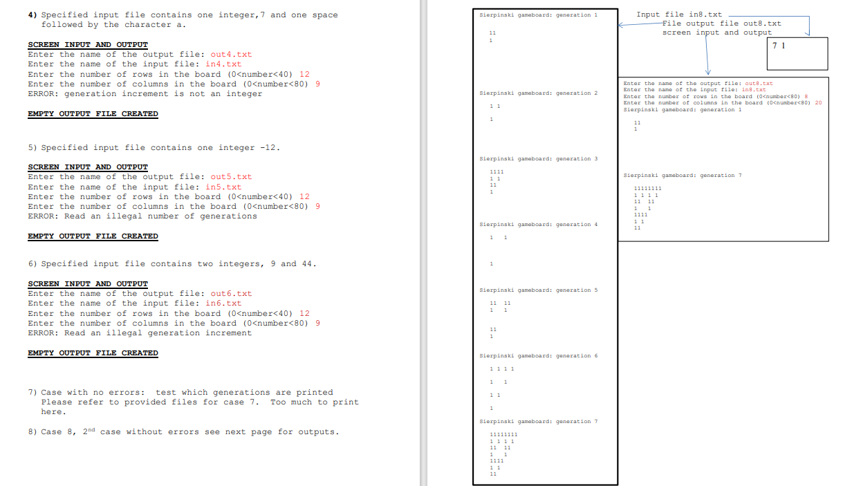Click the 'Input file in8.txt' label
This screenshot has height=486, width=852.
(679, 15)
